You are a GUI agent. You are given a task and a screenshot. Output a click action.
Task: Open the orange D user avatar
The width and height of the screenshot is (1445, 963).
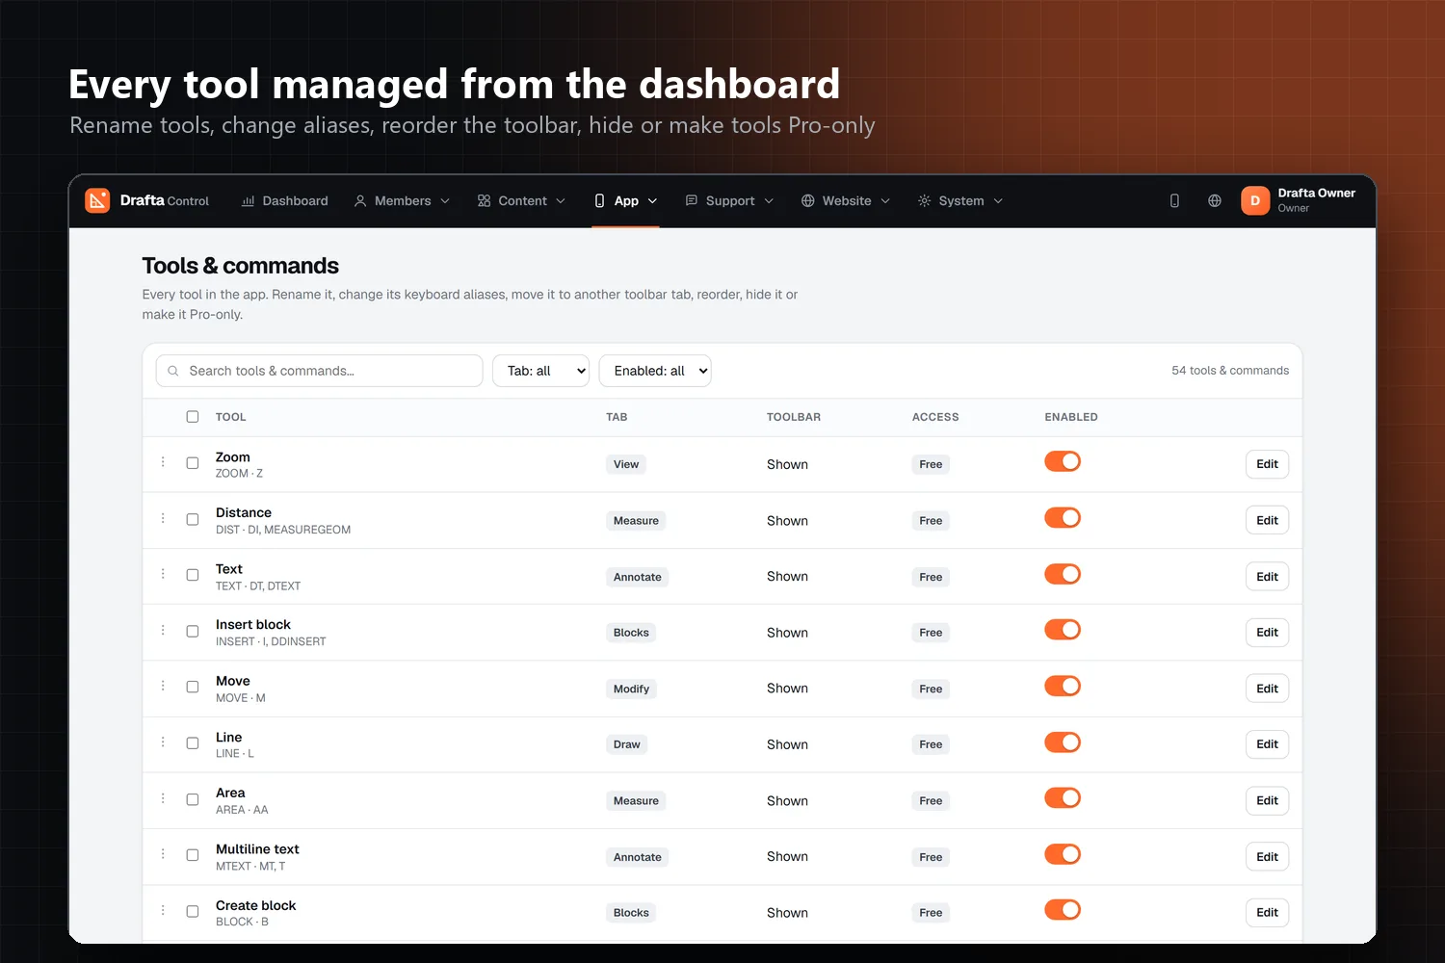pos(1255,200)
